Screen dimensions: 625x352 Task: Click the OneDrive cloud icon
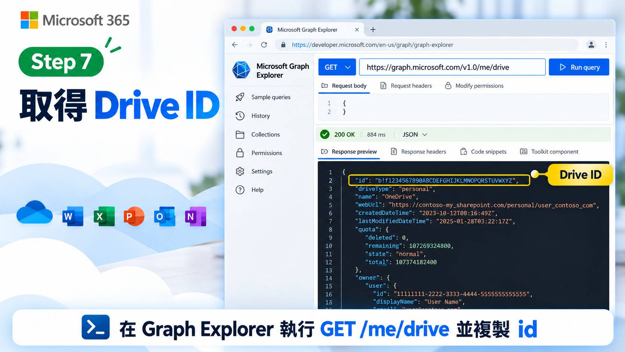point(34,212)
